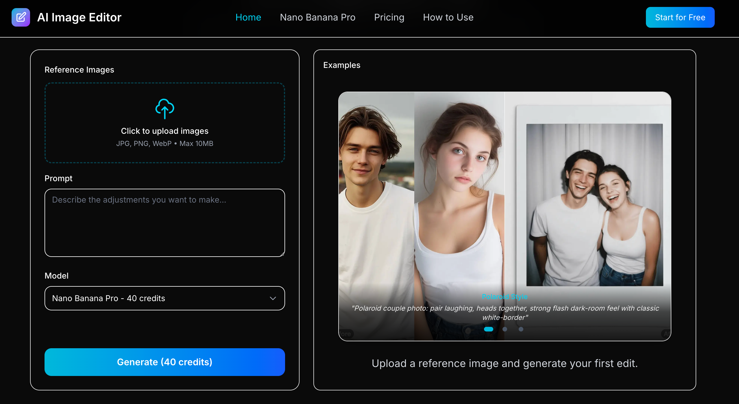
Task: Click the 'Before' badge on the example image
Action: [346, 334]
